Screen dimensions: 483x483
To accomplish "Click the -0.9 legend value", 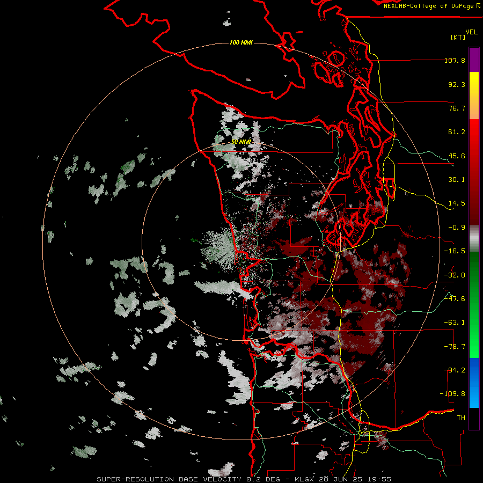I will pos(457,228).
